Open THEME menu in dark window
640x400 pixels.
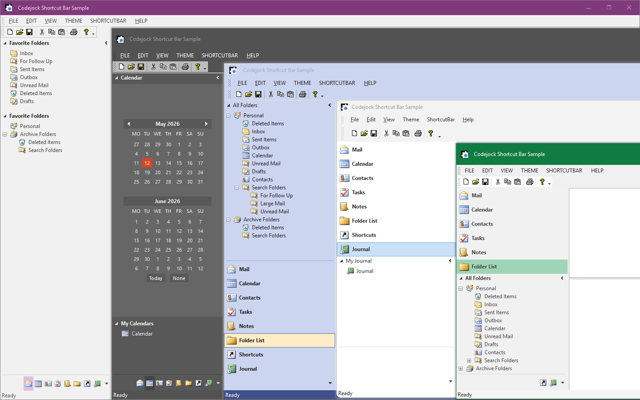click(185, 56)
